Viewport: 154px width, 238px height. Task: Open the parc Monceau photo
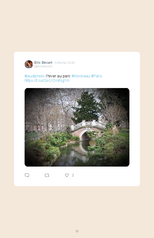point(77,127)
